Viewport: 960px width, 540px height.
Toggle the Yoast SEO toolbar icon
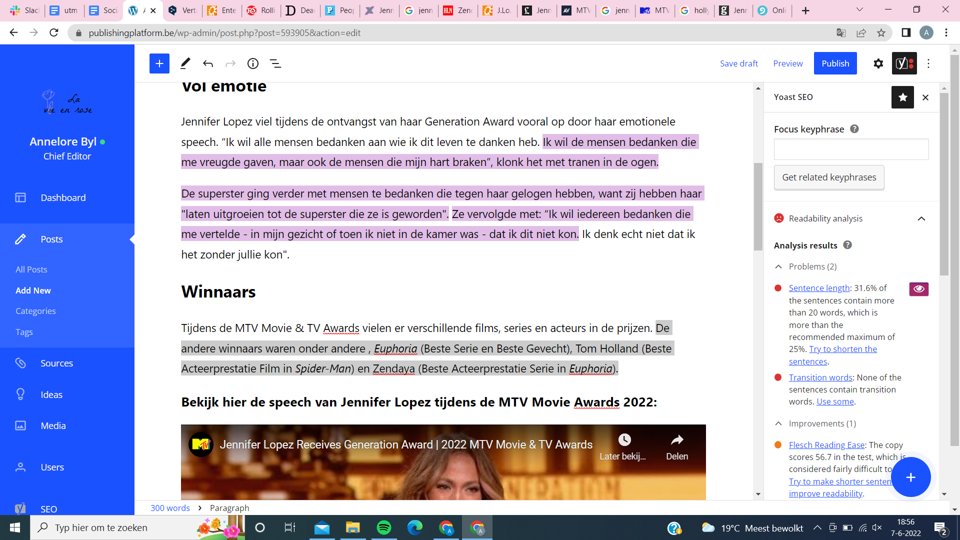pos(904,63)
